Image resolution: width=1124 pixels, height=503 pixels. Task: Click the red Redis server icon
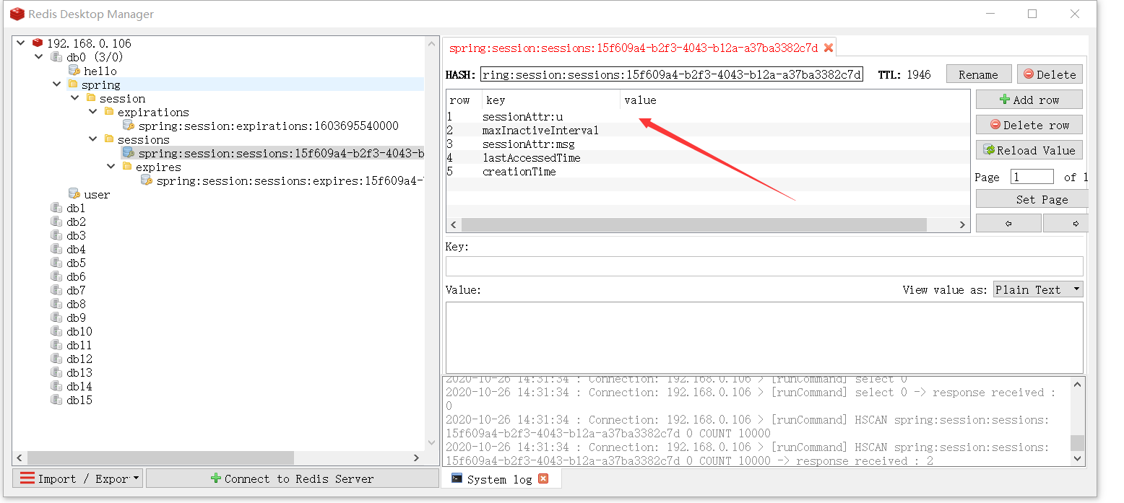38,43
